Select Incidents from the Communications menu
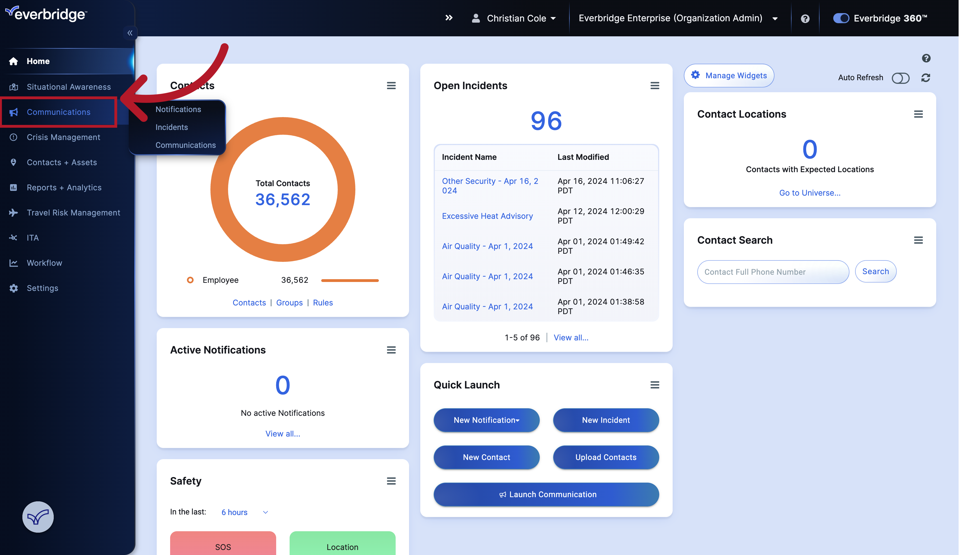The width and height of the screenshot is (967, 555). point(171,127)
